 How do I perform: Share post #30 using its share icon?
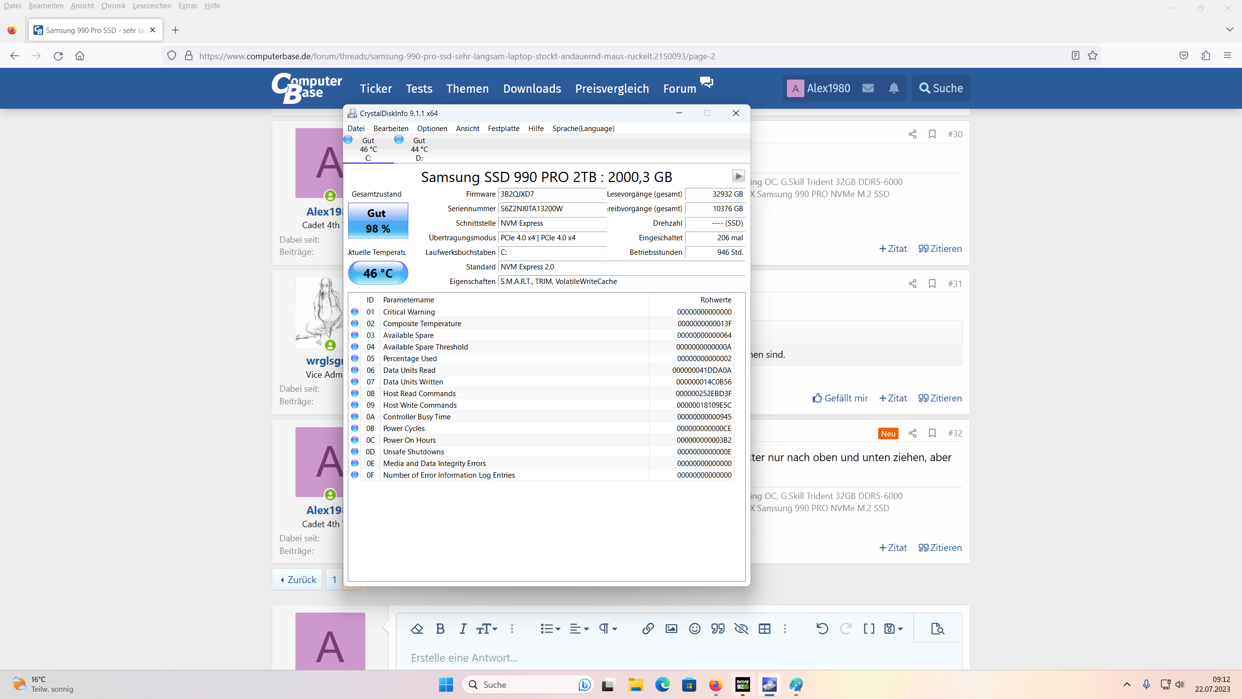point(913,134)
